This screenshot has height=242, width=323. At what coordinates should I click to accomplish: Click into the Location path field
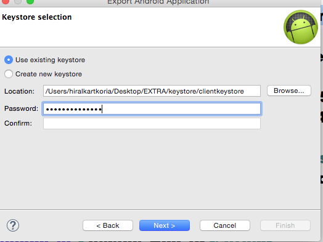pos(152,91)
